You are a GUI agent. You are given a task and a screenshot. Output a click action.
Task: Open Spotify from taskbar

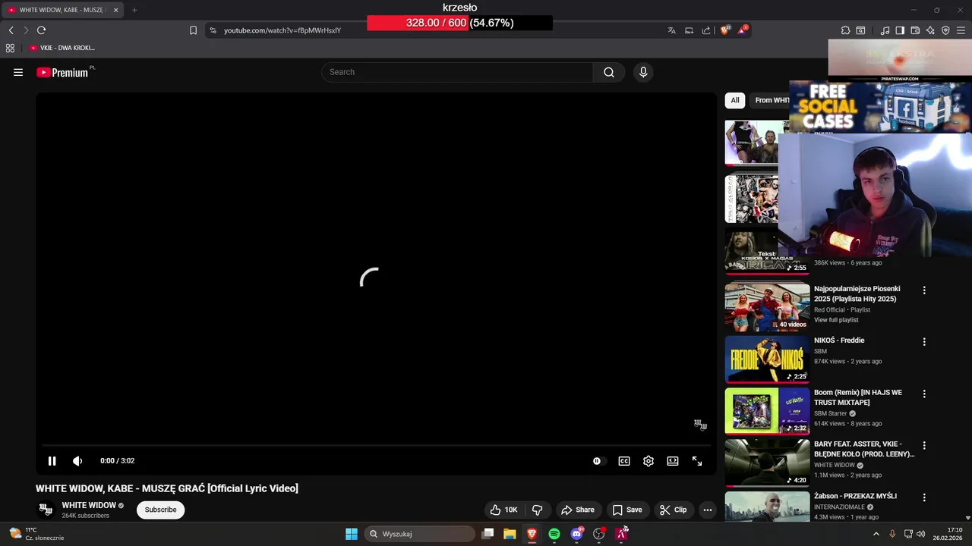[x=554, y=534]
